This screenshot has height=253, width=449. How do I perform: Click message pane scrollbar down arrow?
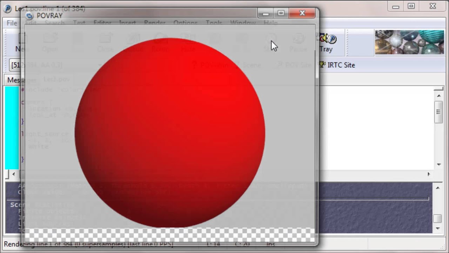(x=437, y=228)
